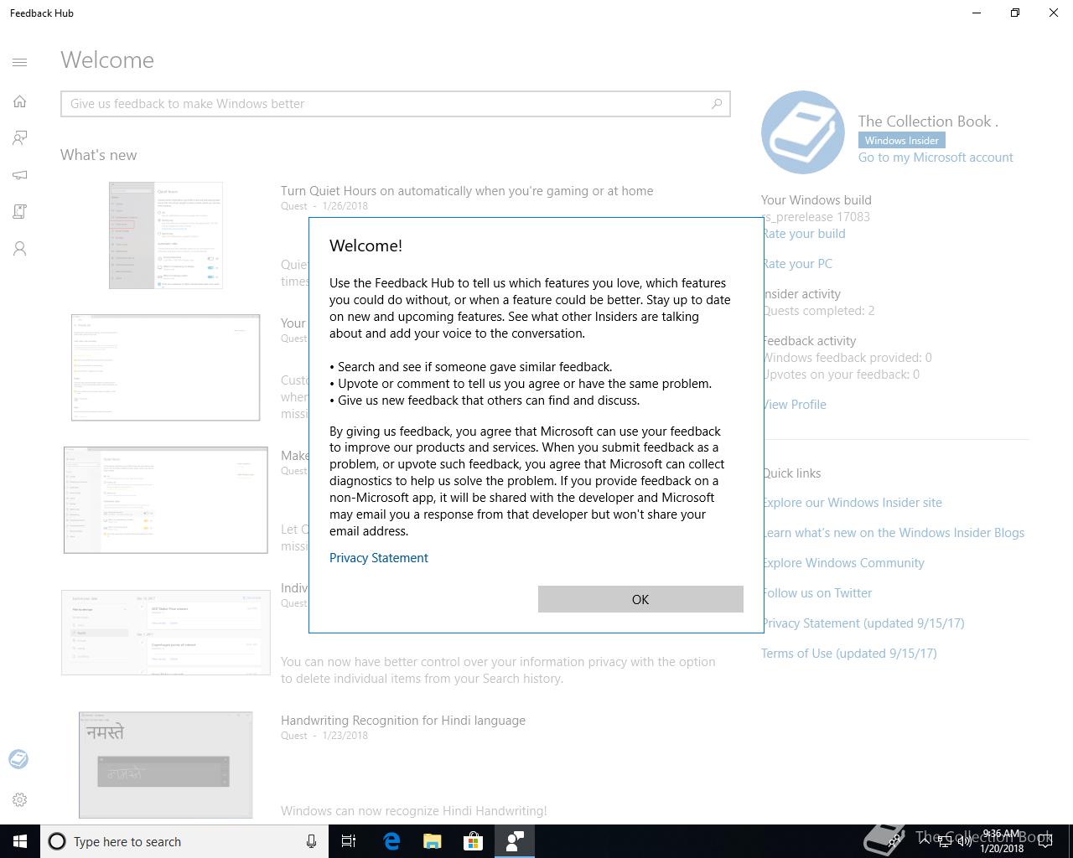Click 'Quests completed: 2' text
1073x858 pixels.
click(x=819, y=311)
